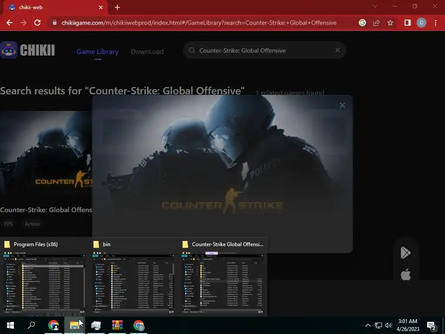
Task: Show hidden system tray icons
Action: point(368,325)
